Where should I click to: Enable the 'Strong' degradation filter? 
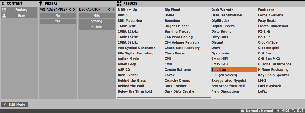(97, 21)
